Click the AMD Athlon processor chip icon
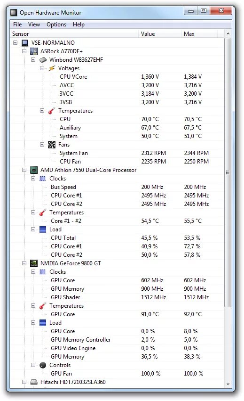The height and width of the screenshot is (401, 244). [34, 170]
